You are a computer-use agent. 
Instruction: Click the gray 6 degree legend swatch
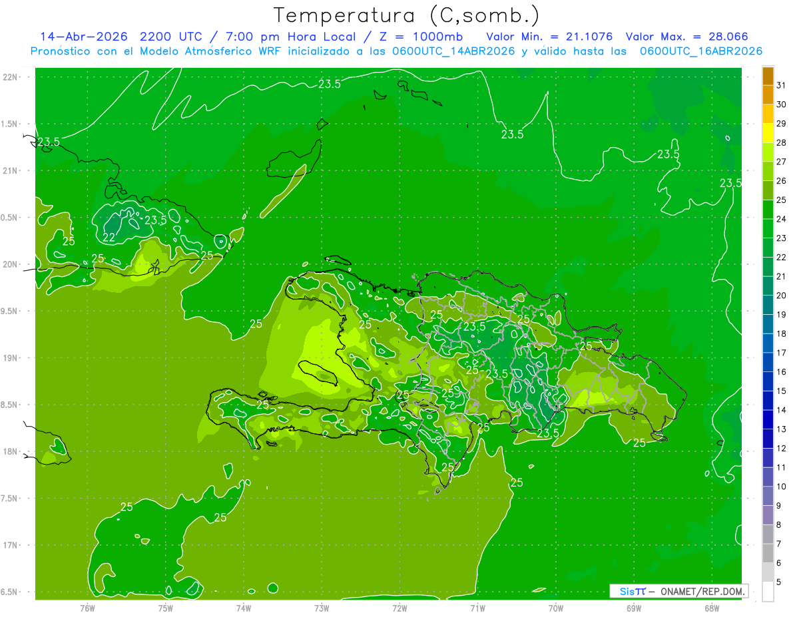(x=768, y=554)
